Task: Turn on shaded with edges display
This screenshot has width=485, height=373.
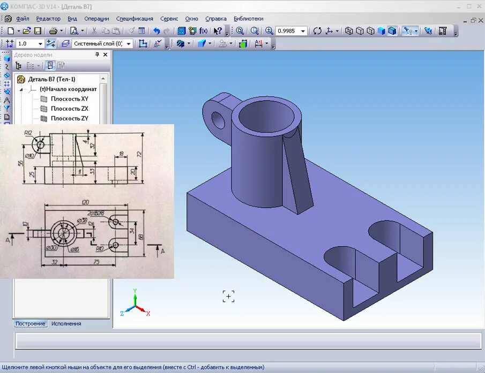Action: point(392,31)
